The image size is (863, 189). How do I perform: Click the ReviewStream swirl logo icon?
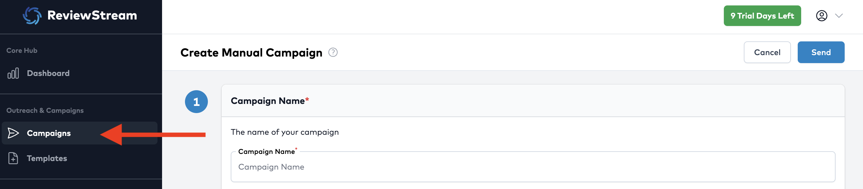(32, 16)
